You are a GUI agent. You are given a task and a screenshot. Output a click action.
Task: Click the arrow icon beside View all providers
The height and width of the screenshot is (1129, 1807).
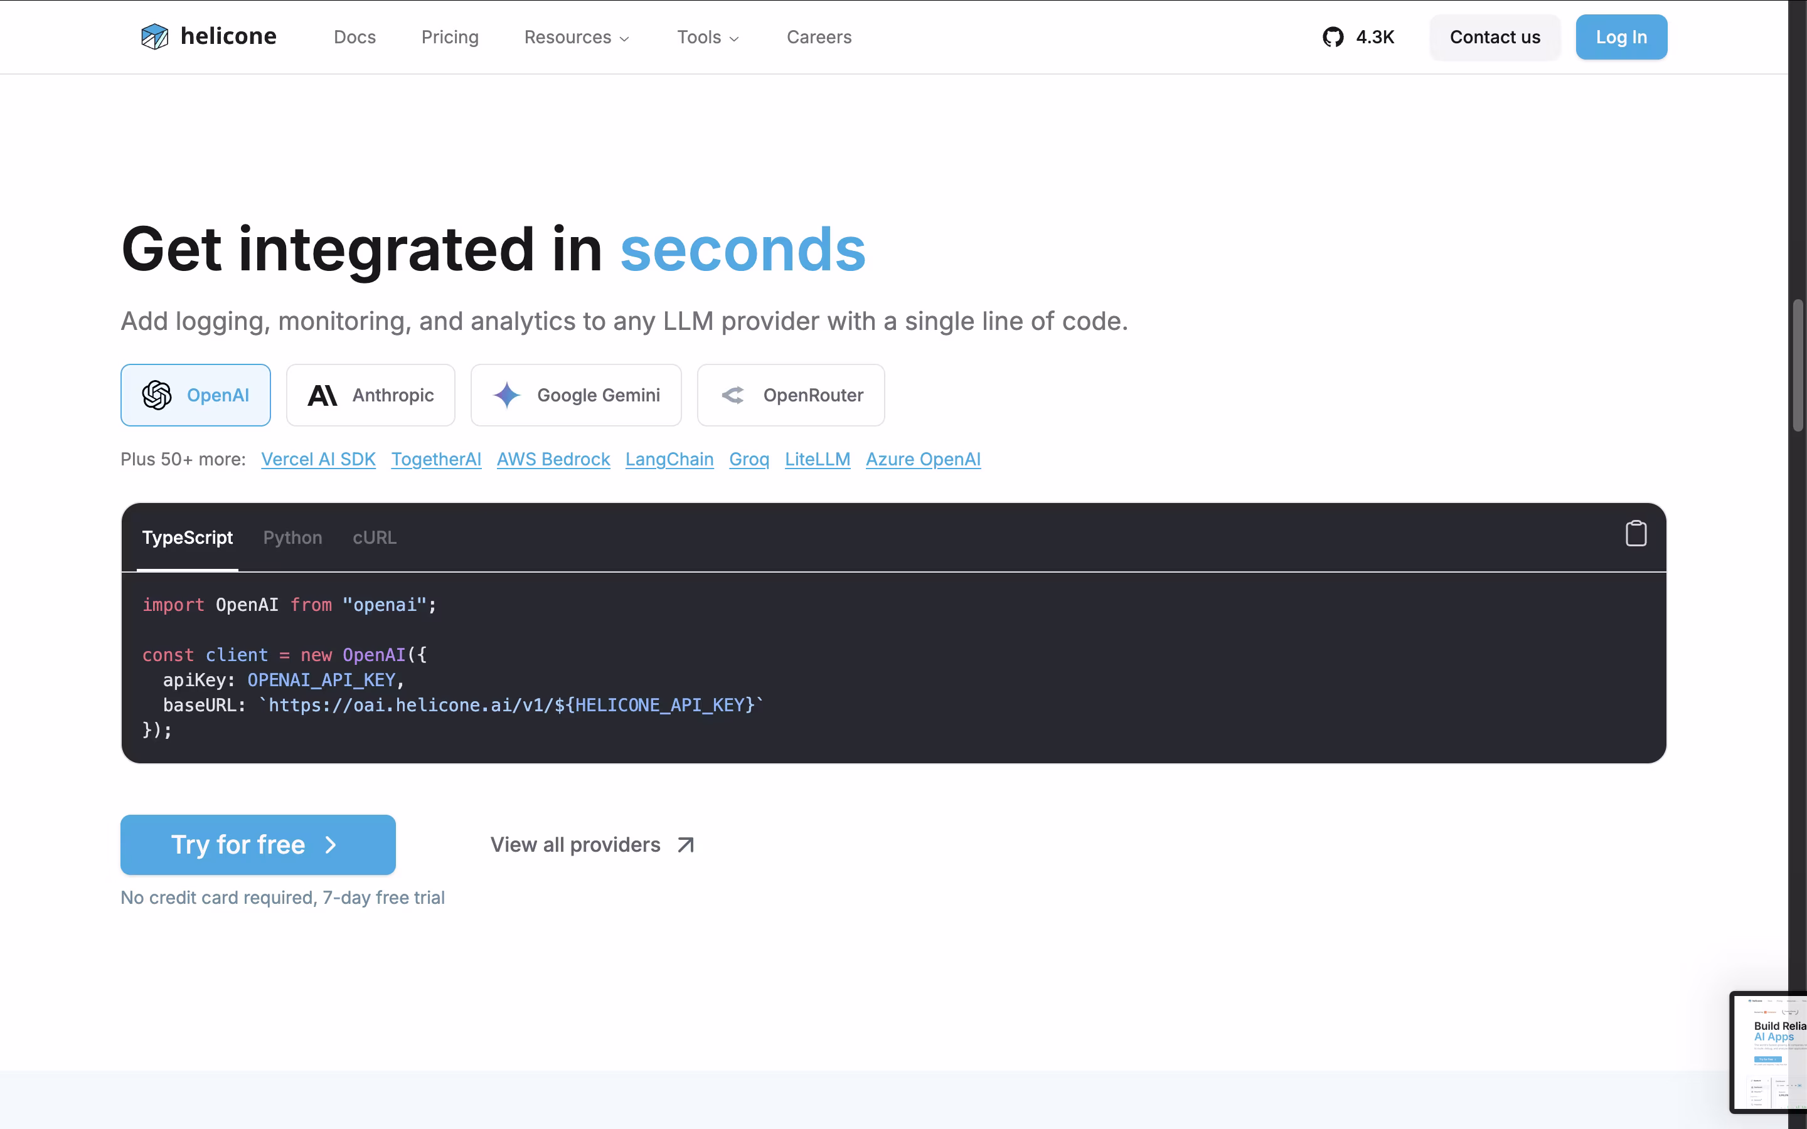click(685, 844)
